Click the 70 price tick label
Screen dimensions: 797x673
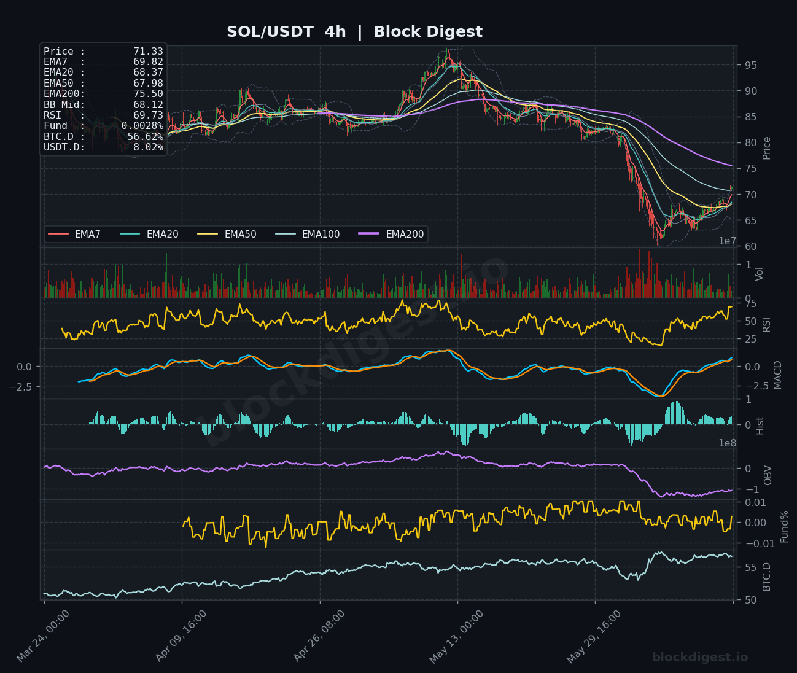point(750,195)
